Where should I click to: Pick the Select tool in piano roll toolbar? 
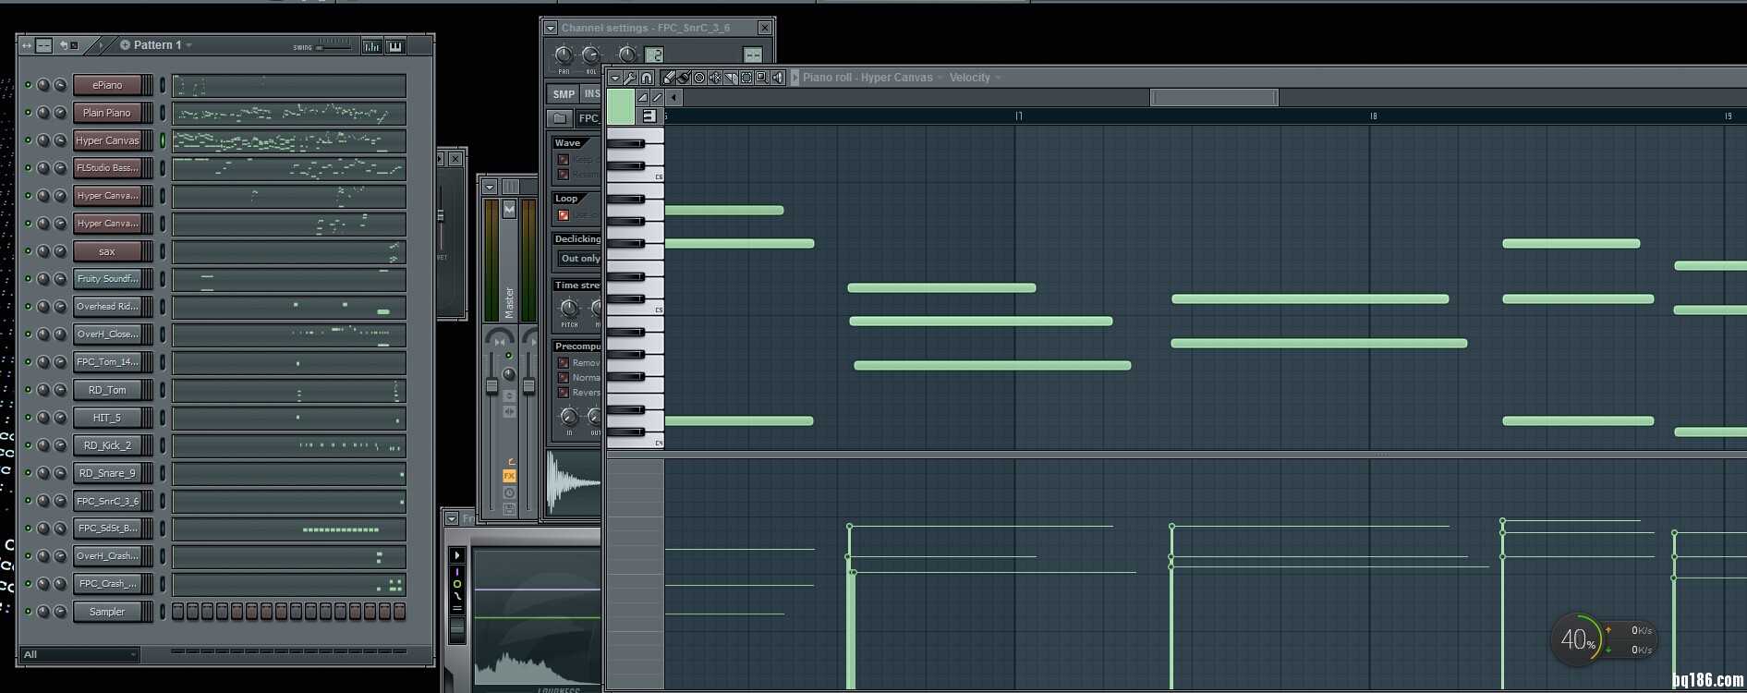coord(746,78)
